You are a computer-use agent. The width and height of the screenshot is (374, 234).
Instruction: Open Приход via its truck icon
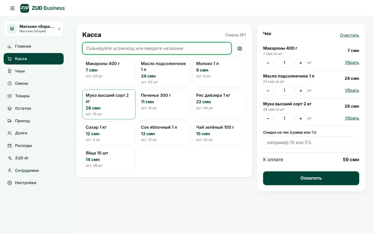point(10,121)
